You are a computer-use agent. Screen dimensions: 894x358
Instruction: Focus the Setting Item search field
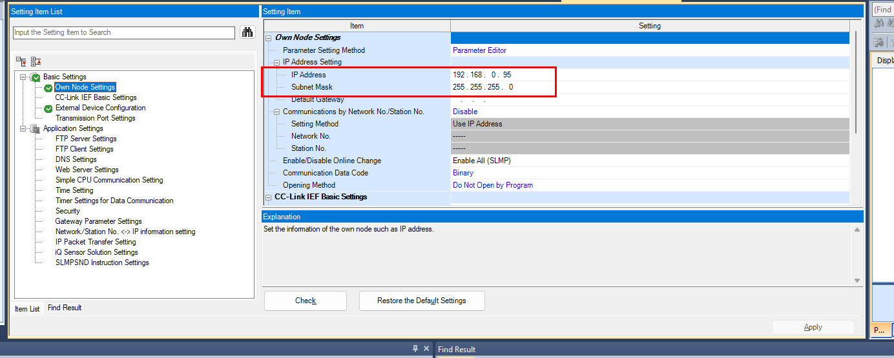click(x=124, y=33)
